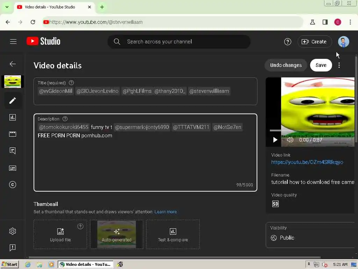This screenshot has width=358, height=269.
Task: Click the browser back arrow
Action: tap(8, 22)
